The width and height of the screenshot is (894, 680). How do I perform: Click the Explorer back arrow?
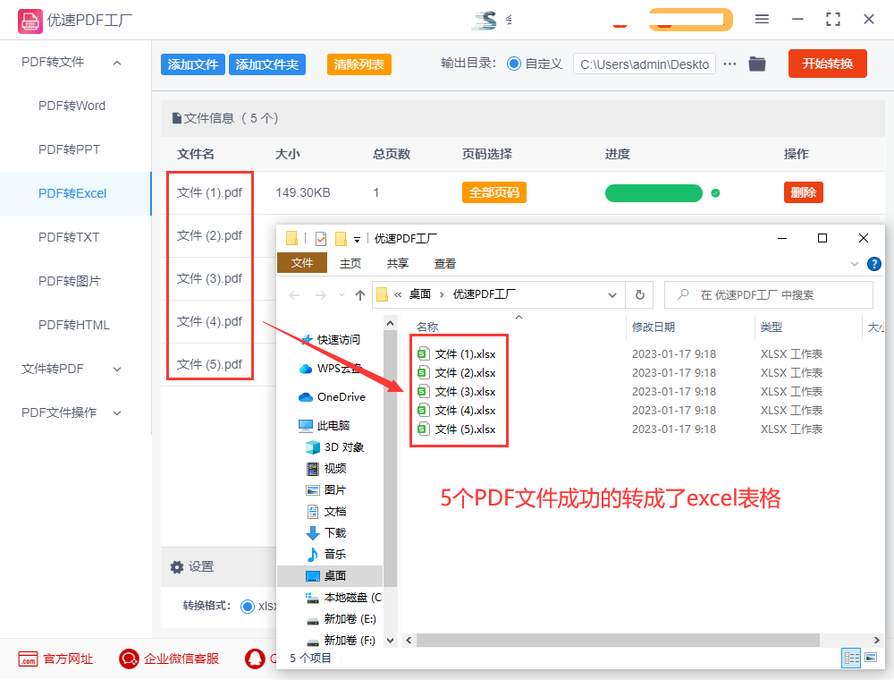click(x=294, y=295)
